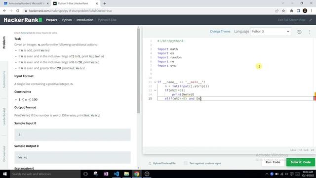Open volume control in system tray

point(286,174)
